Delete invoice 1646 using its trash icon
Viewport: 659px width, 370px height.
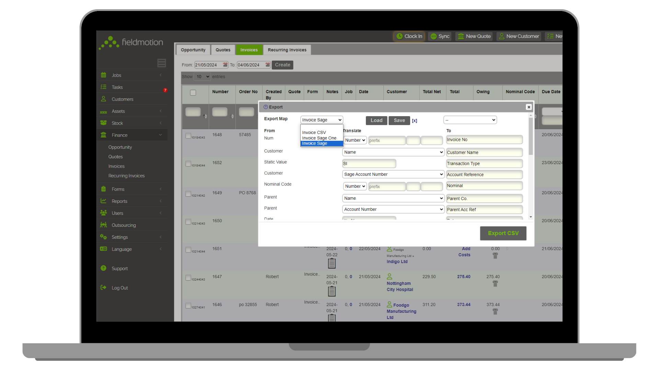[x=495, y=312]
